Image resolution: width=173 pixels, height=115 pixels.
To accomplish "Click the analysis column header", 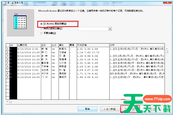I will pyautogui.click(x=137, y=45).
